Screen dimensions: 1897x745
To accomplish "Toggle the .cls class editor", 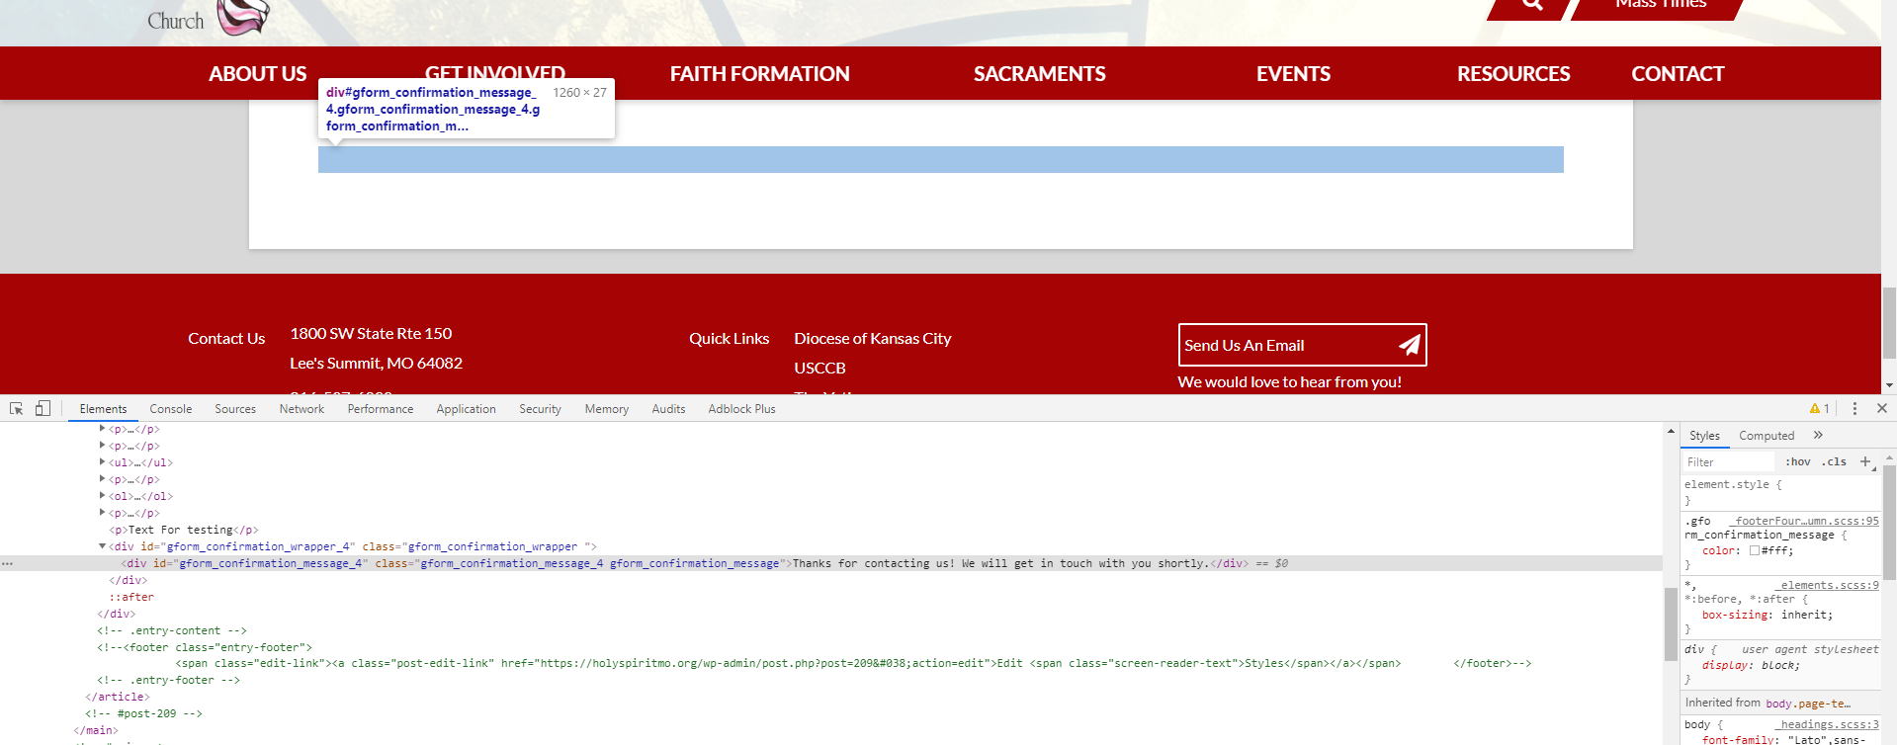I will tap(1835, 461).
